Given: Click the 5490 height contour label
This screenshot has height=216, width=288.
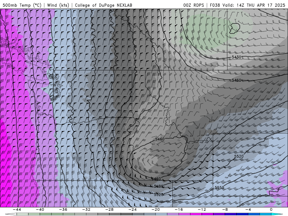Looking at the screenshot, I should [158, 186].
